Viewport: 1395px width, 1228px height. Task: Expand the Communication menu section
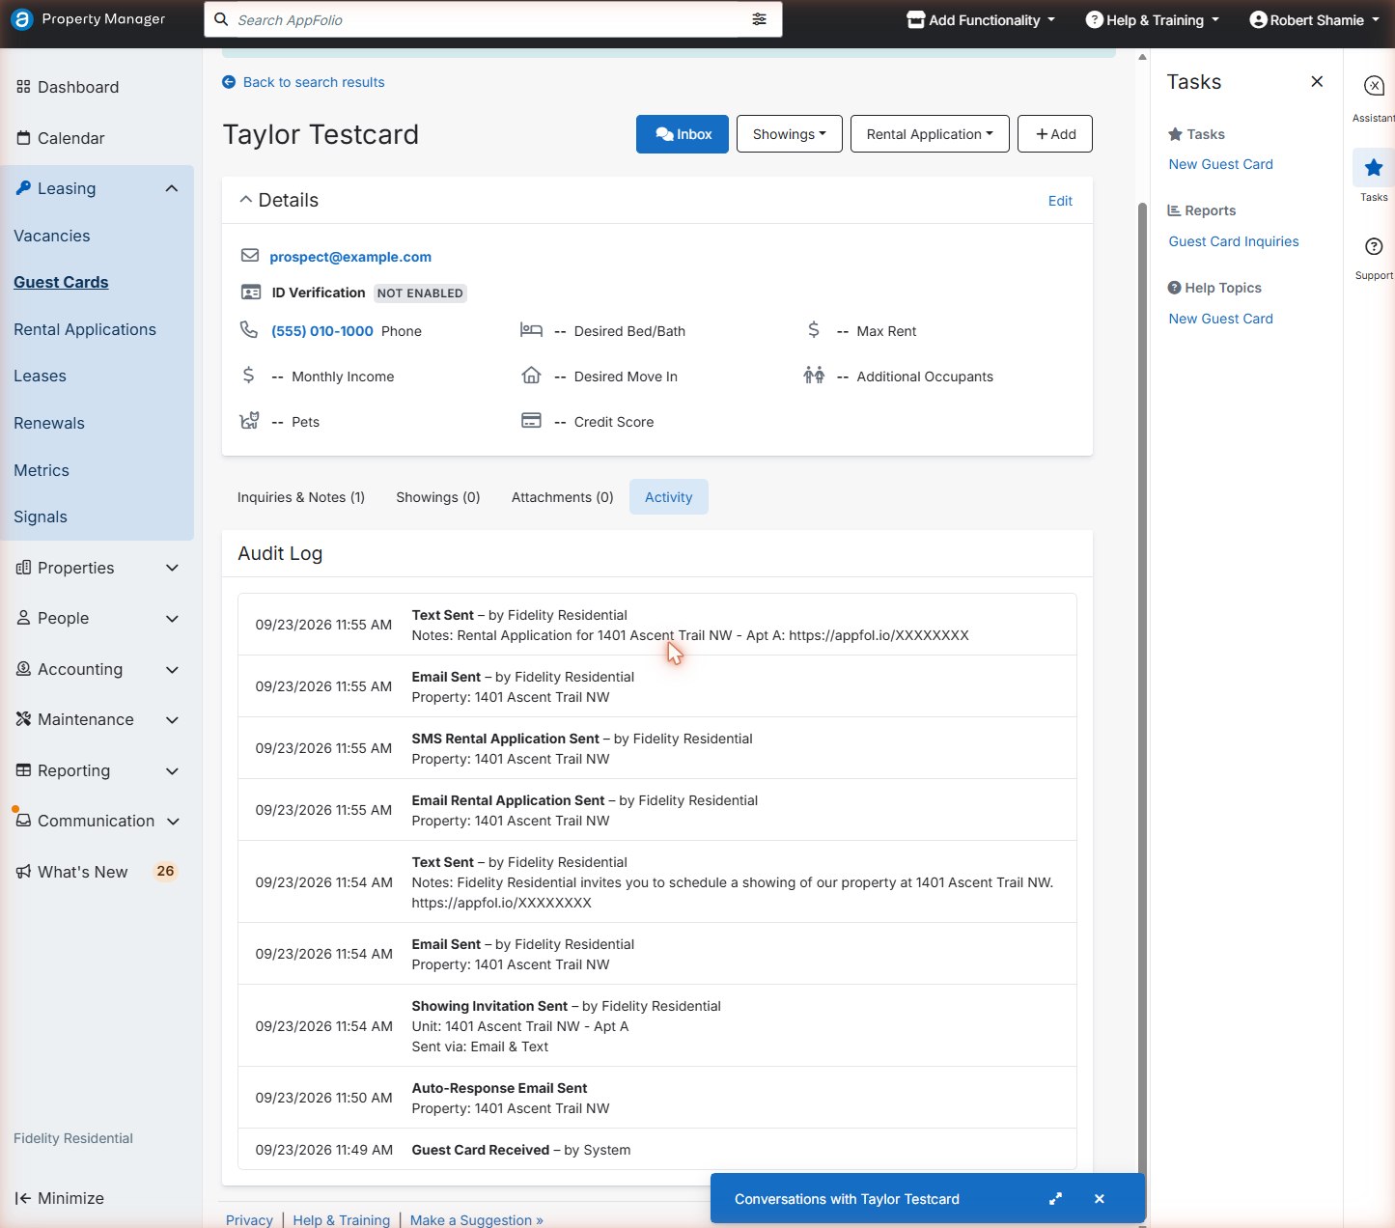(173, 822)
